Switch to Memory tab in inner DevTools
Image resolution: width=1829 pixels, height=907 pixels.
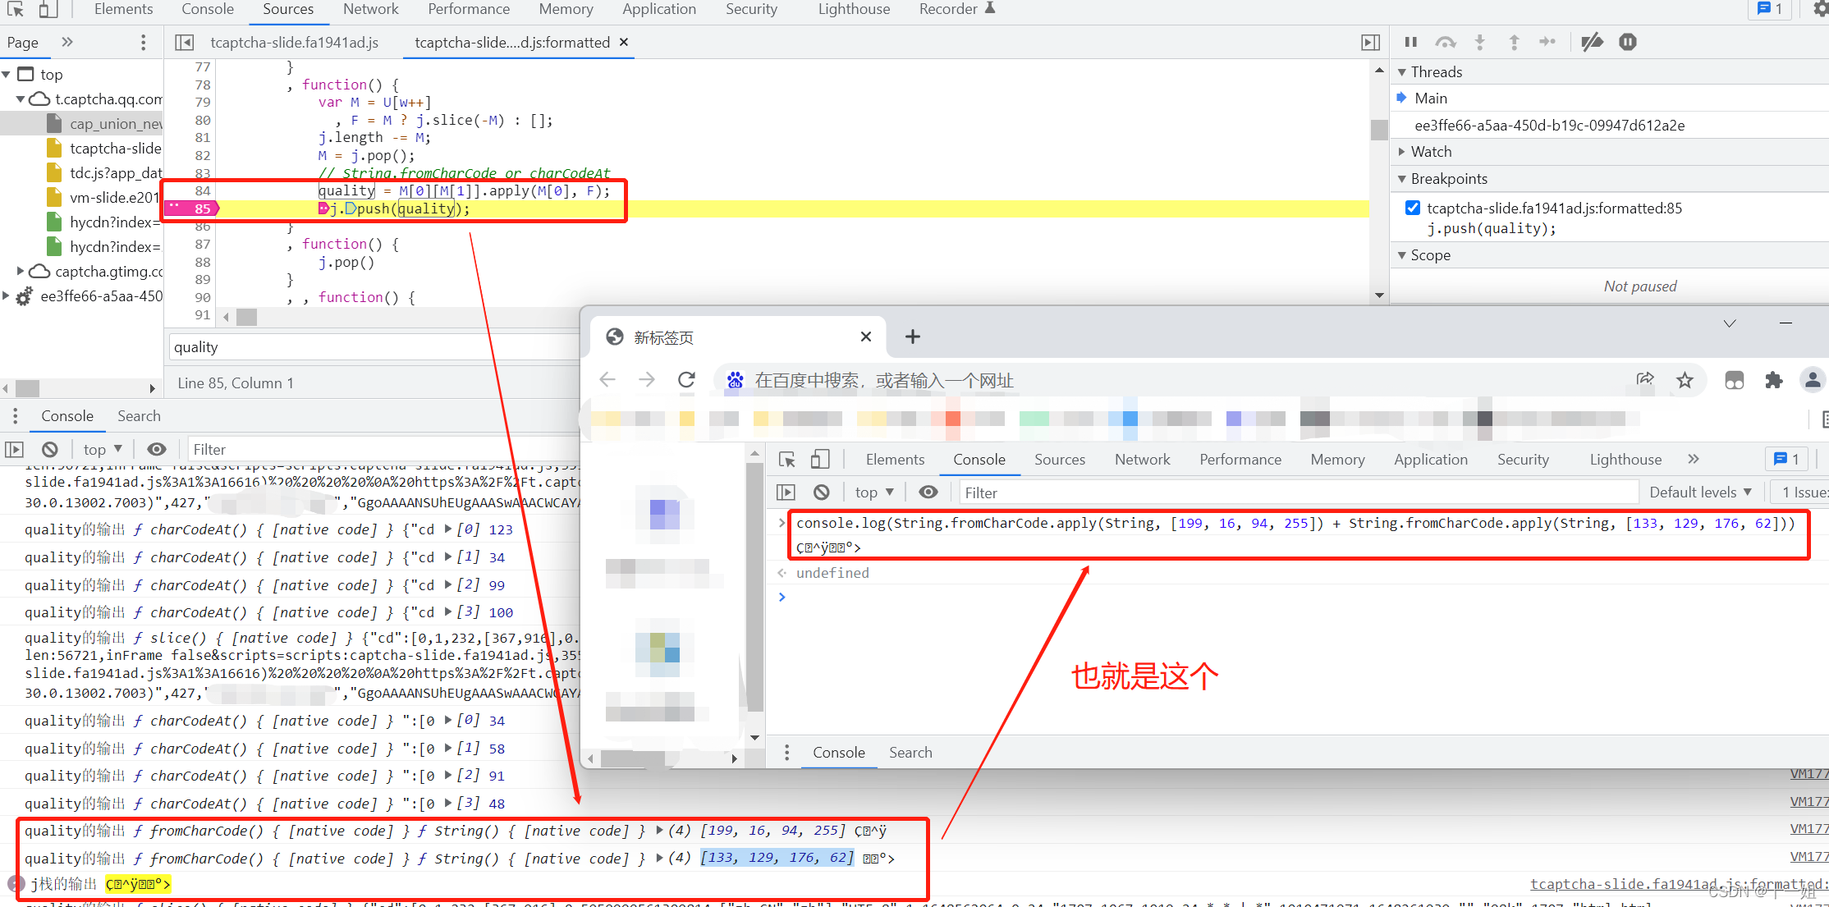[x=1337, y=459]
